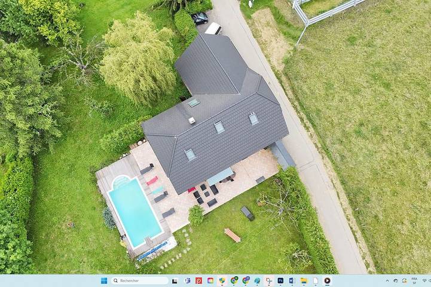
Task: Switch the FRA keyboard language indicator
Action: click(414, 280)
